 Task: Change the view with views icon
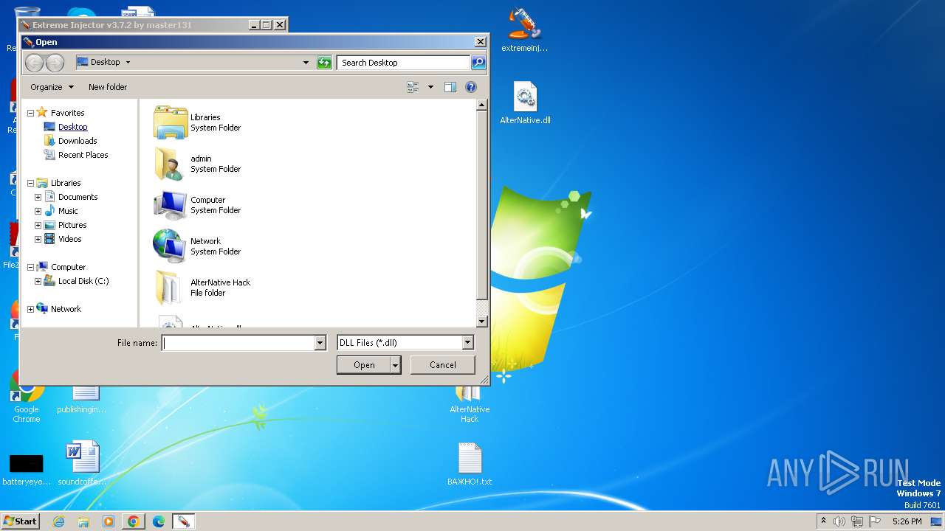tap(413, 87)
